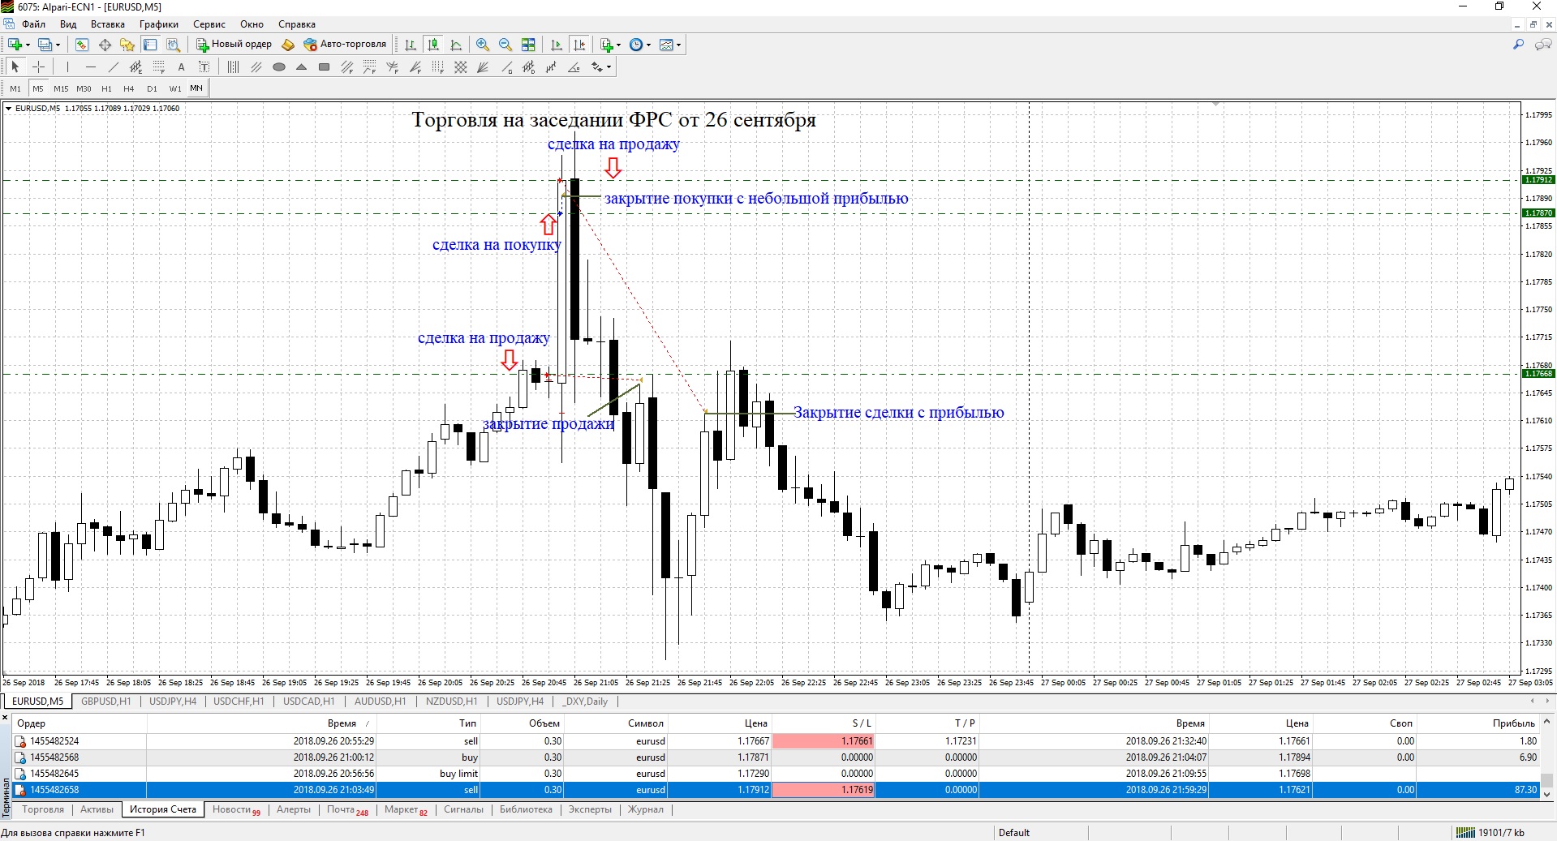Open the Торговля terminal tab

click(x=43, y=809)
